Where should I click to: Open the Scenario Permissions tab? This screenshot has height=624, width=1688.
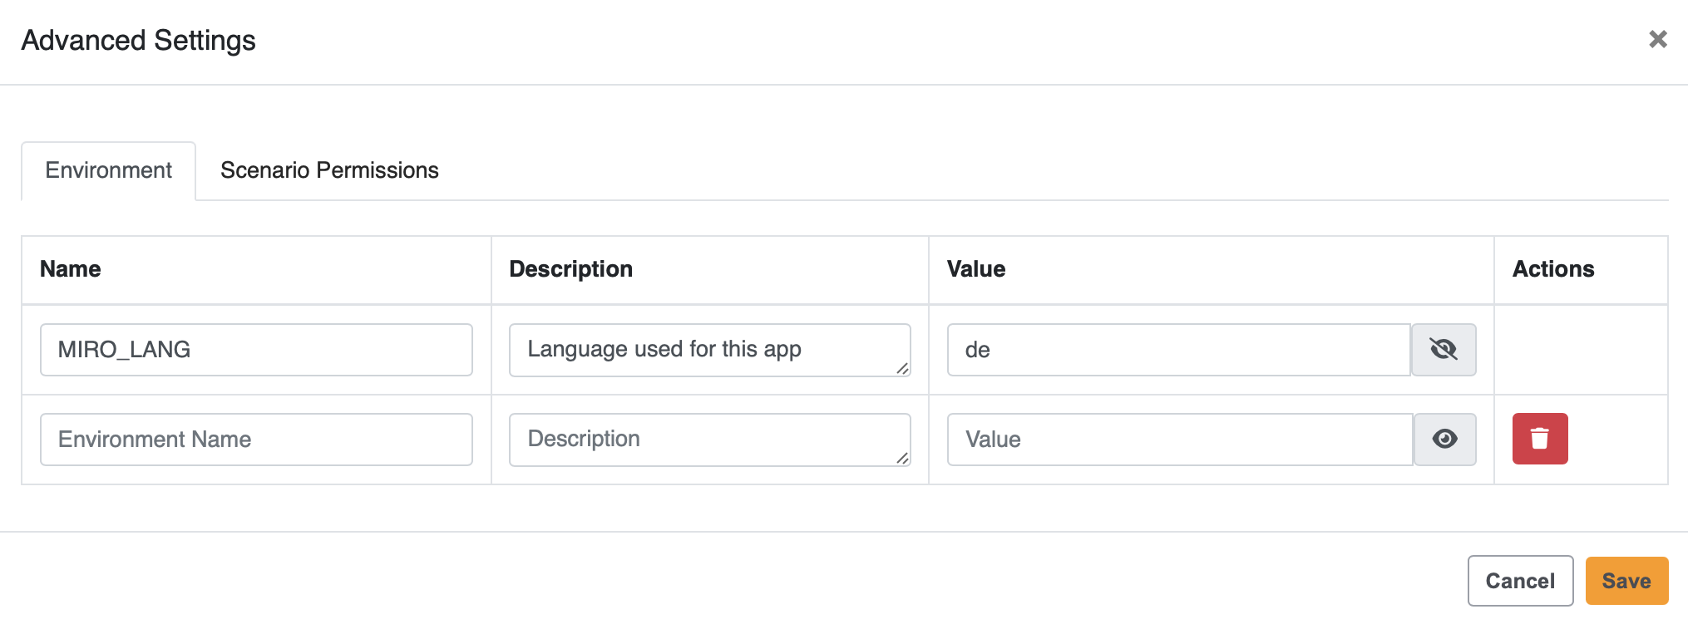(x=329, y=170)
